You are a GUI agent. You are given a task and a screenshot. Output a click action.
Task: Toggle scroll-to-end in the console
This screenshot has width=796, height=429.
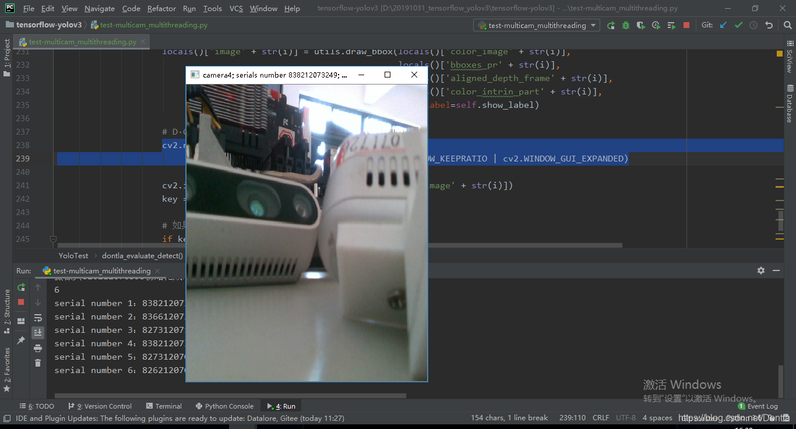tap(38, 333)
